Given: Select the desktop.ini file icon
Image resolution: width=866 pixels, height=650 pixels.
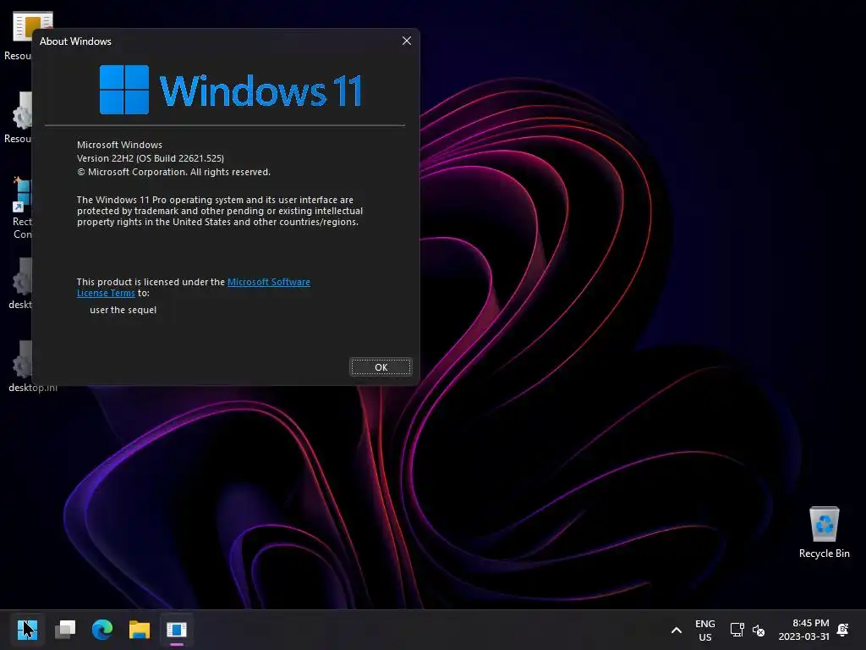Looking at the screenshot, I should 32,366.
